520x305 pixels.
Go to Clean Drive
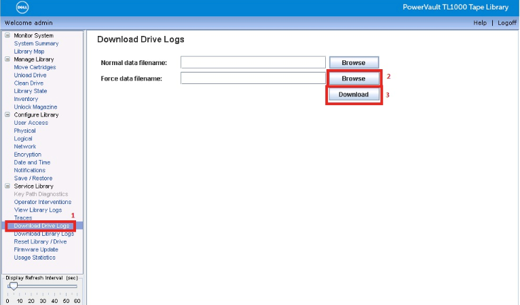click(29, 83)
